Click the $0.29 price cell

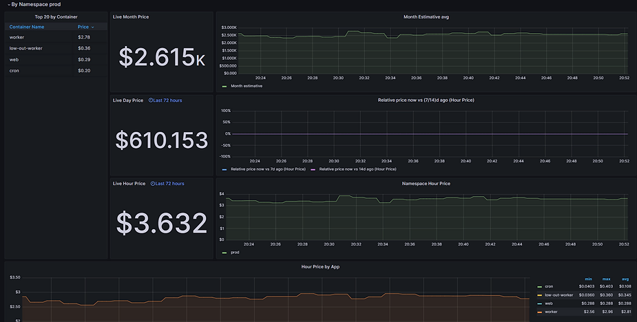pyautogui.click(x=84, y=60)
